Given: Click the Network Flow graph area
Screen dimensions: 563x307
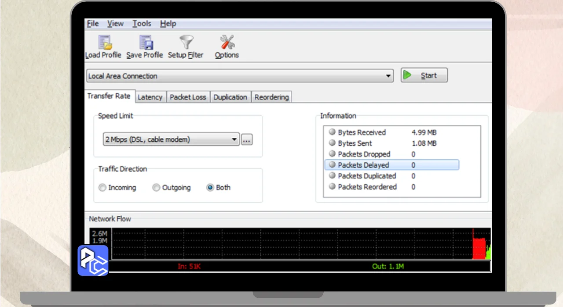Looking at the screenshot, I should click(x=290, y=243).
